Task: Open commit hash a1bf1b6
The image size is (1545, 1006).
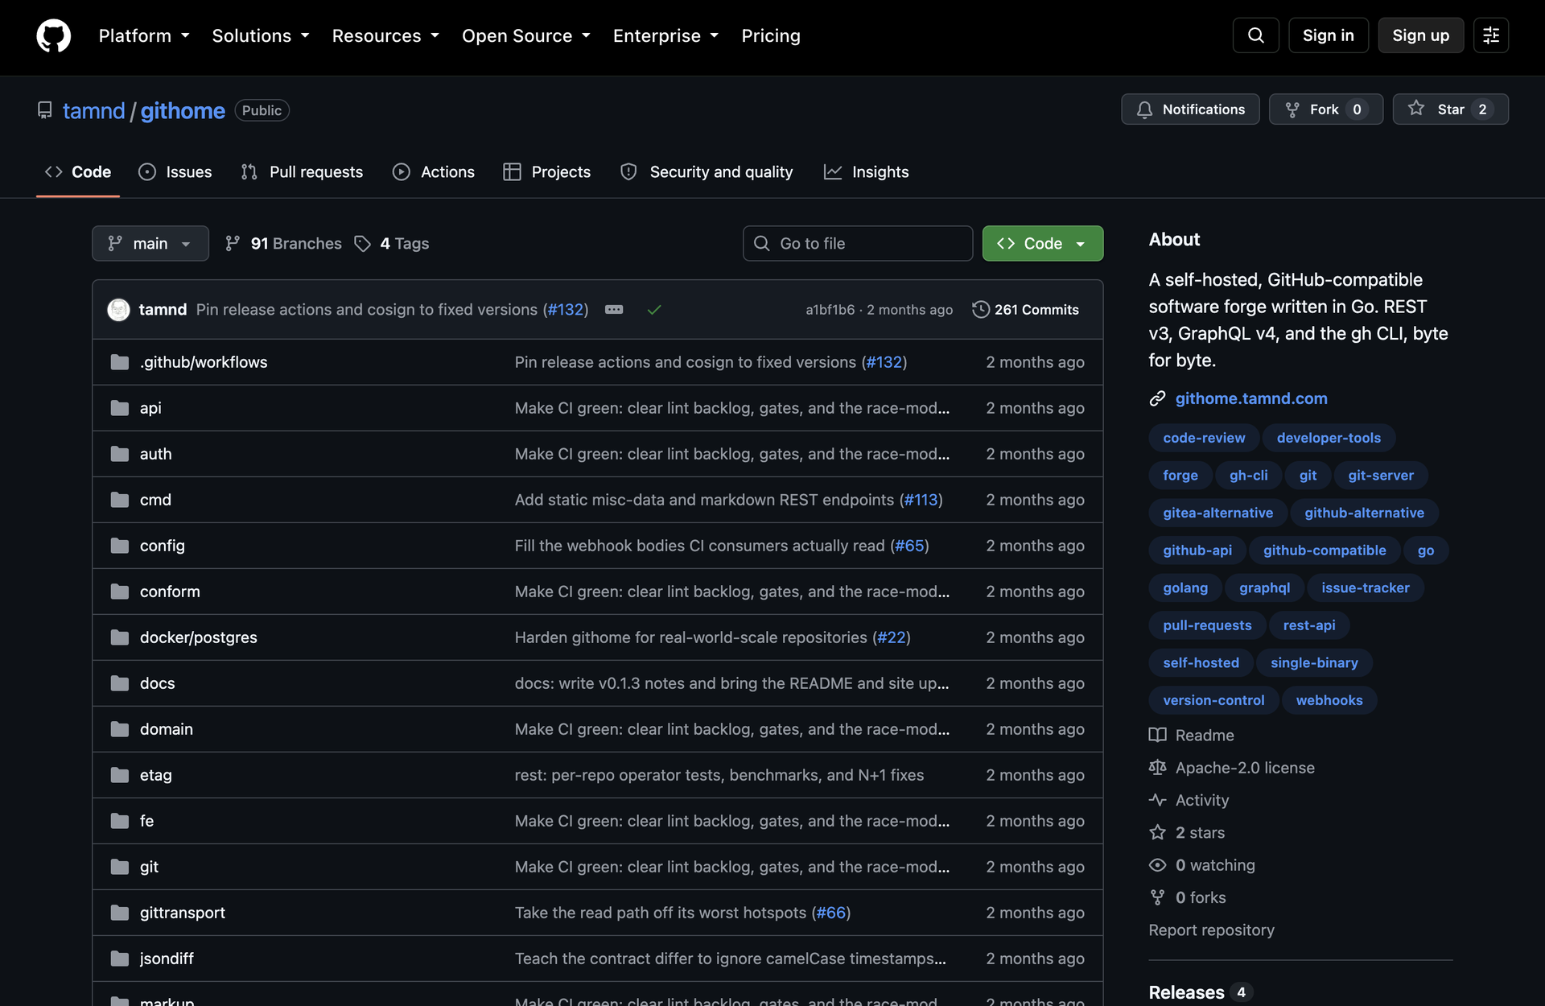Action: (x=830, y=310)
